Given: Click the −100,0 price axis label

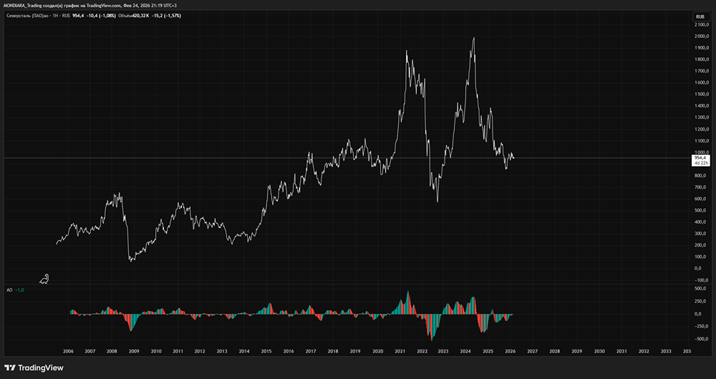Looking at the screenshot, I should pos(702,280).
